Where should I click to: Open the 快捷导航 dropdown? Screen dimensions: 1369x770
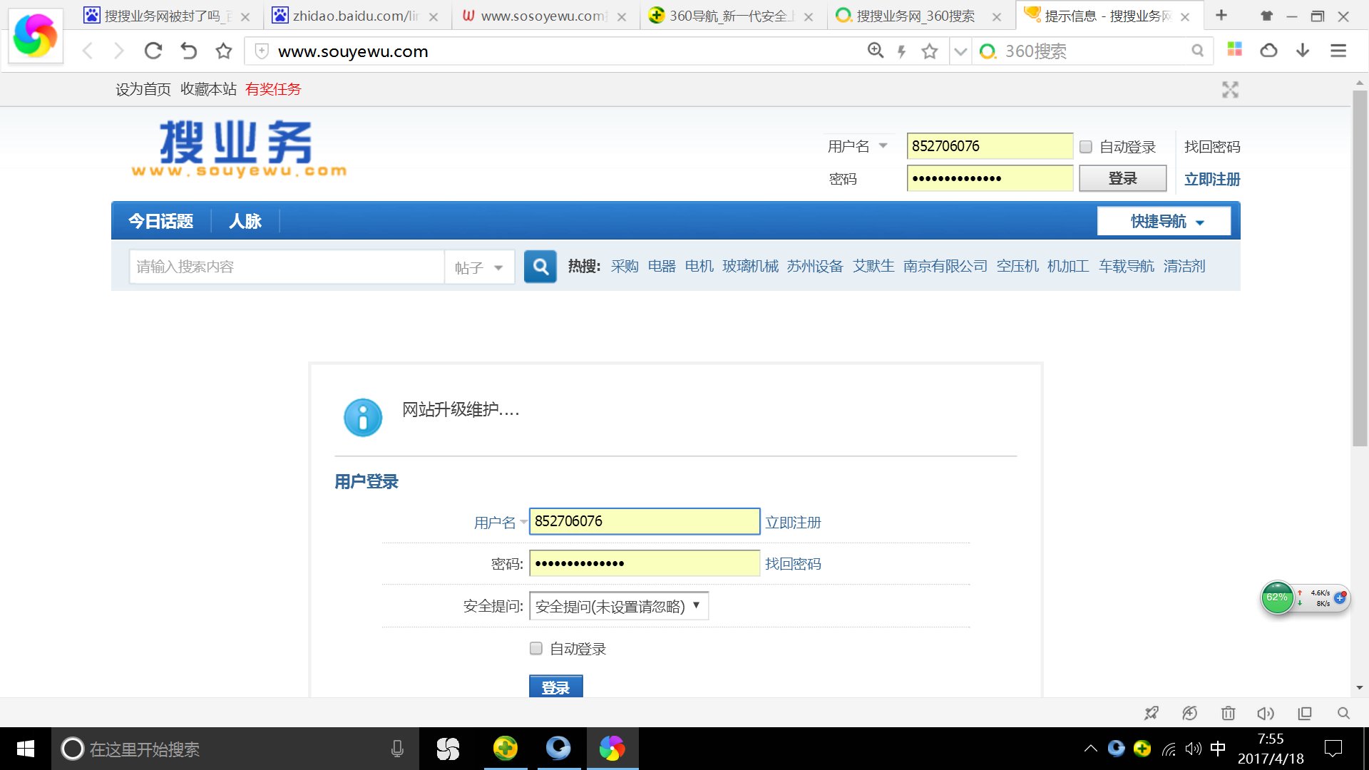[1164, 221]
